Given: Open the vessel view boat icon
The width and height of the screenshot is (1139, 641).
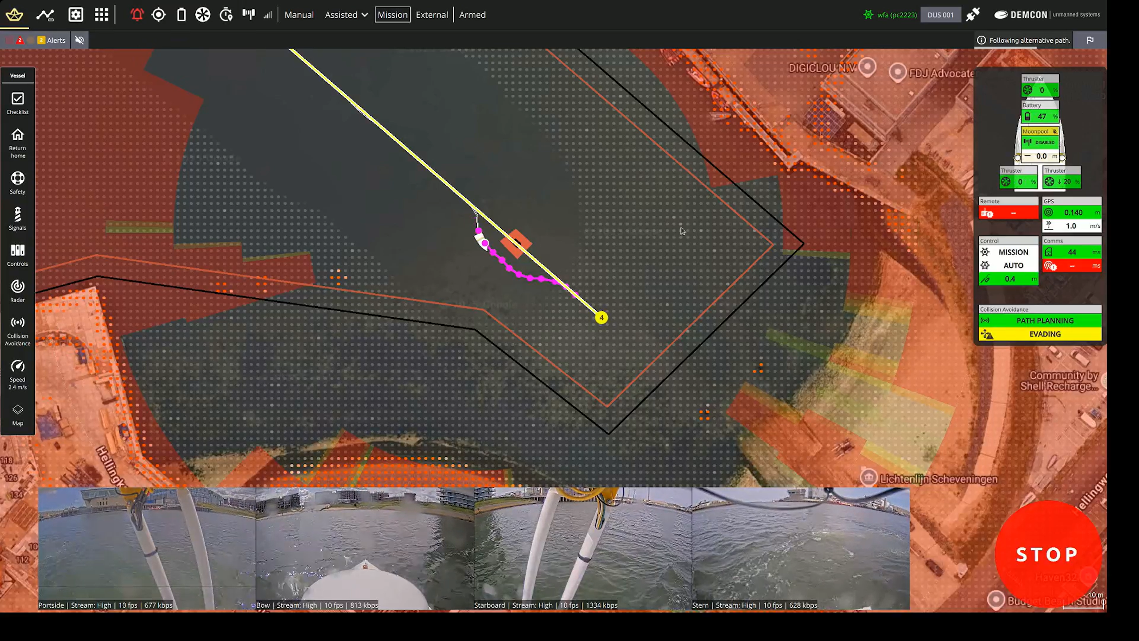Looking at the screenshot, I should point(14,15).
